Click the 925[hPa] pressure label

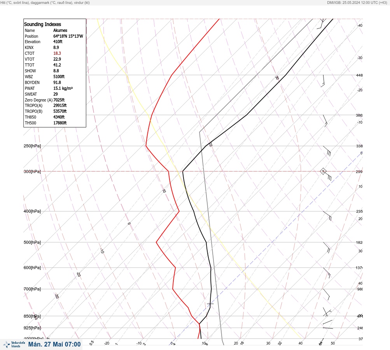point(32,328)
